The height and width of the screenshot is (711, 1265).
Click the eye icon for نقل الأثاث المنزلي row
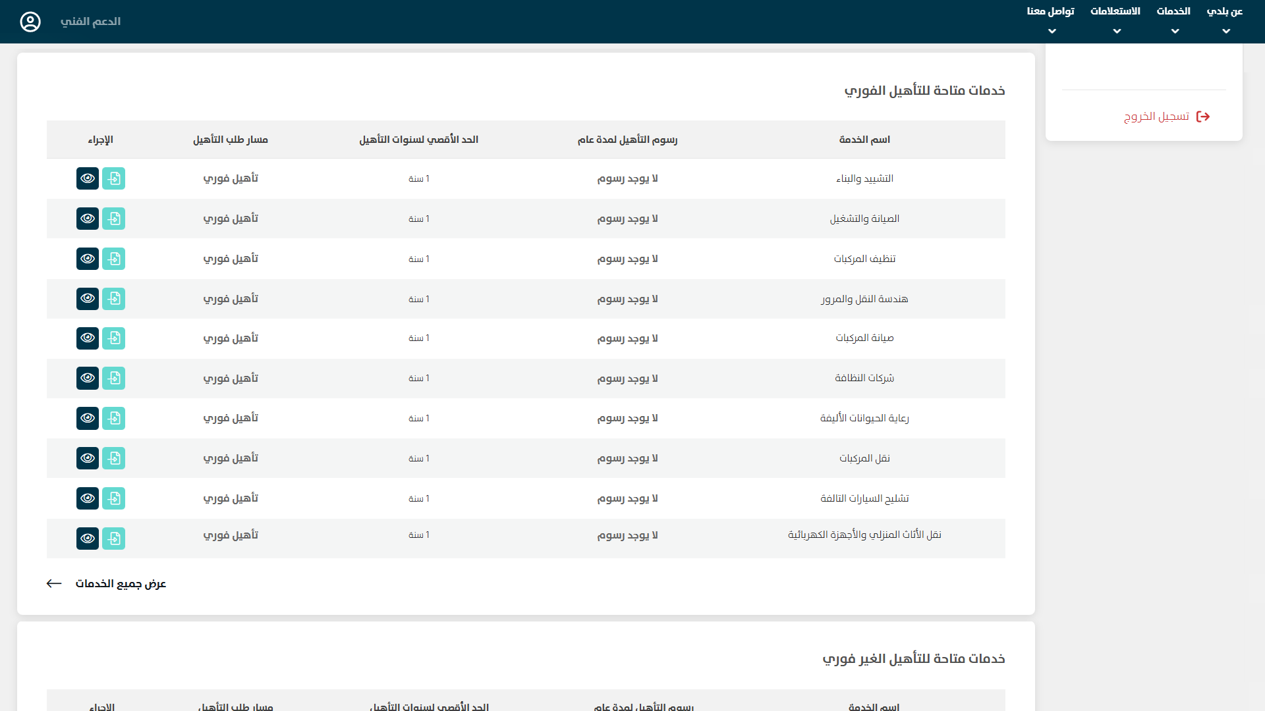(x=88, y=539)
